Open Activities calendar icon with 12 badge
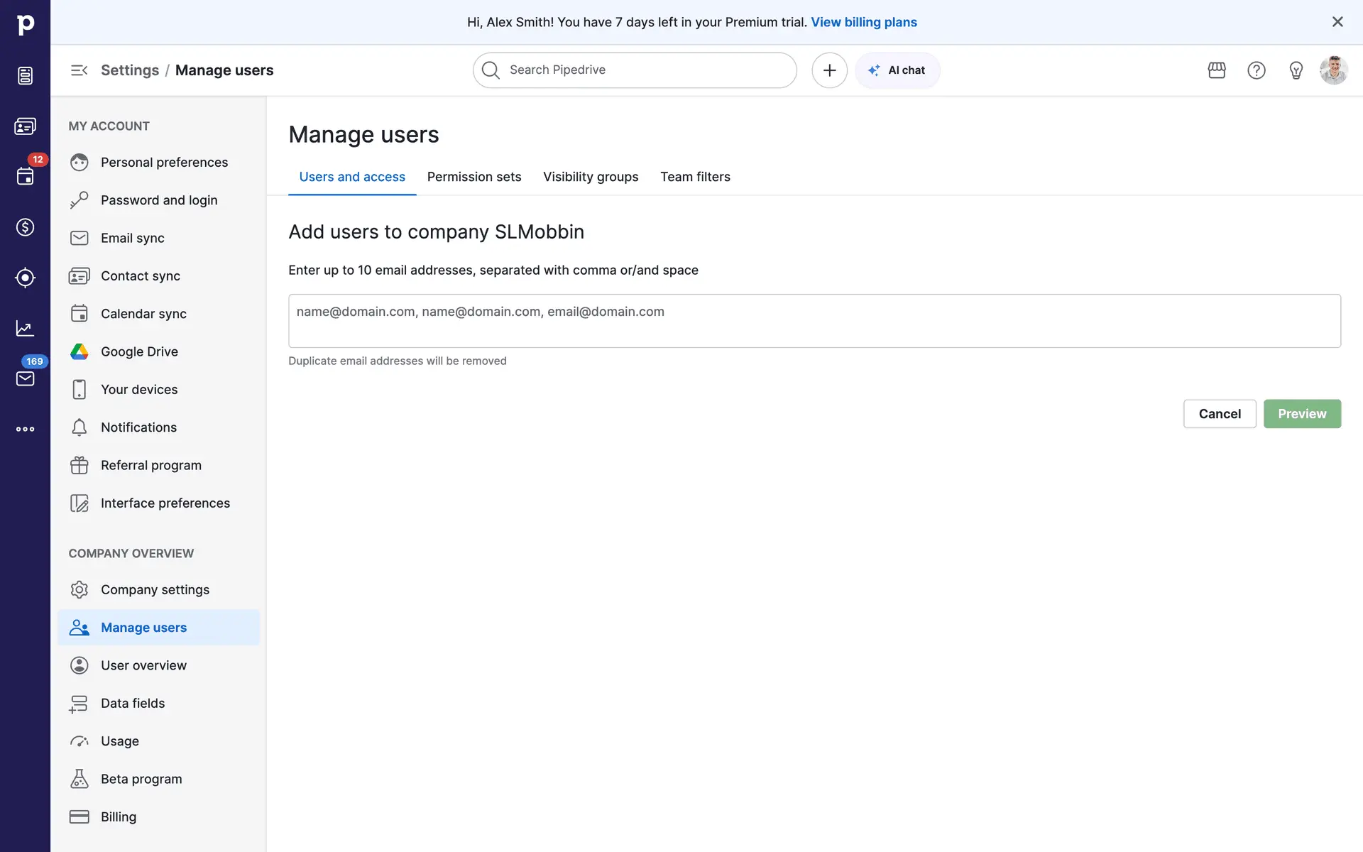 (25, 176)
